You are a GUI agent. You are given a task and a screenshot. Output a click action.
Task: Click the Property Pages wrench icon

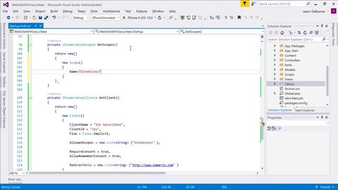pyautogui.click(x=280, y=128)
